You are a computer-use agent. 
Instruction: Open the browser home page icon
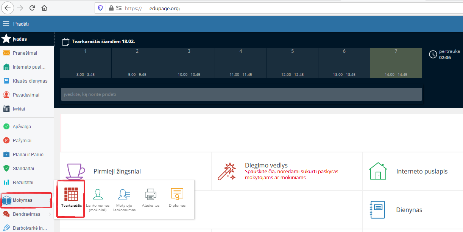(44, 8)
